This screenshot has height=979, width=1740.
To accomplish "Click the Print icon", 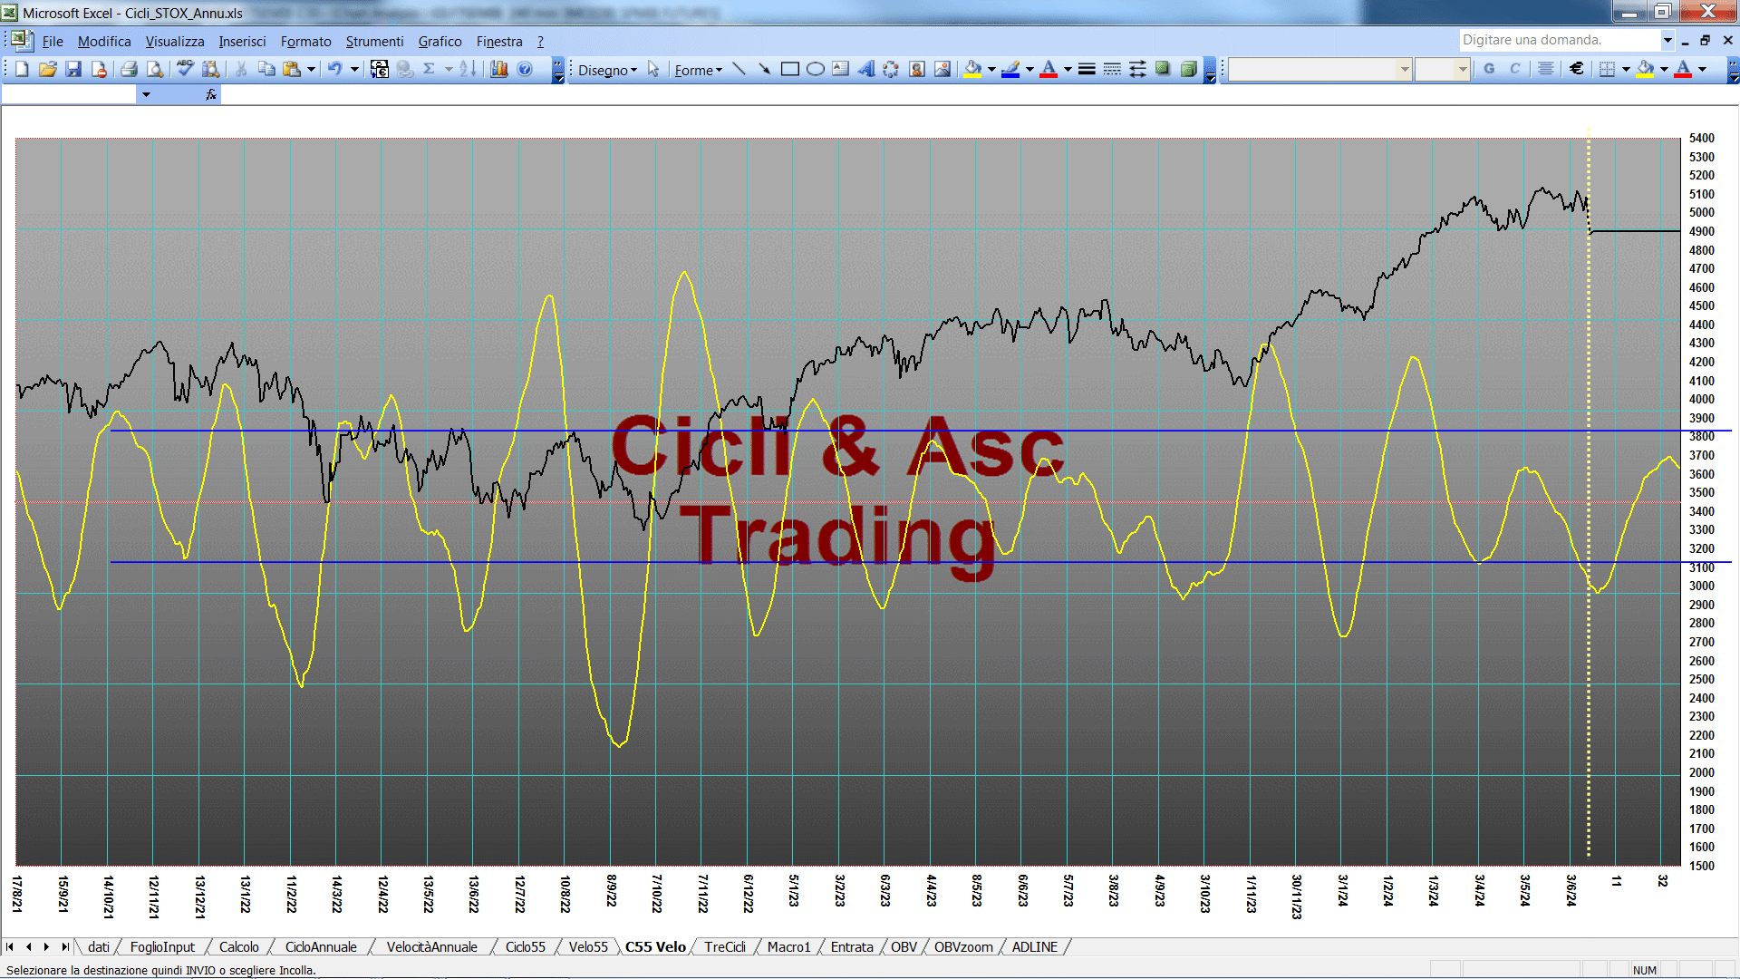I will pyautogui.click(x=129, y=69).
